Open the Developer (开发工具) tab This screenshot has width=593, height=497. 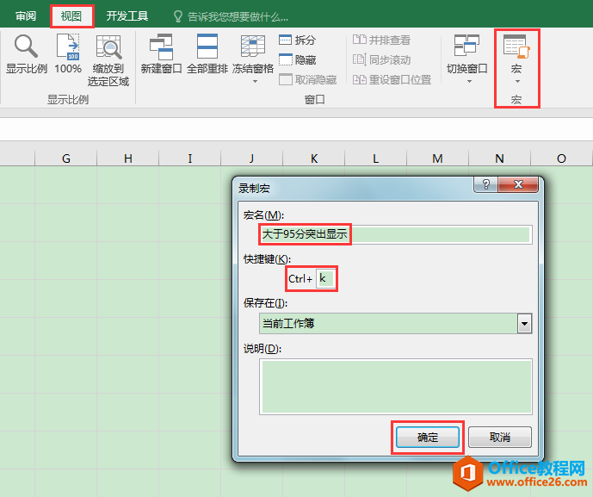pos(127,16)
